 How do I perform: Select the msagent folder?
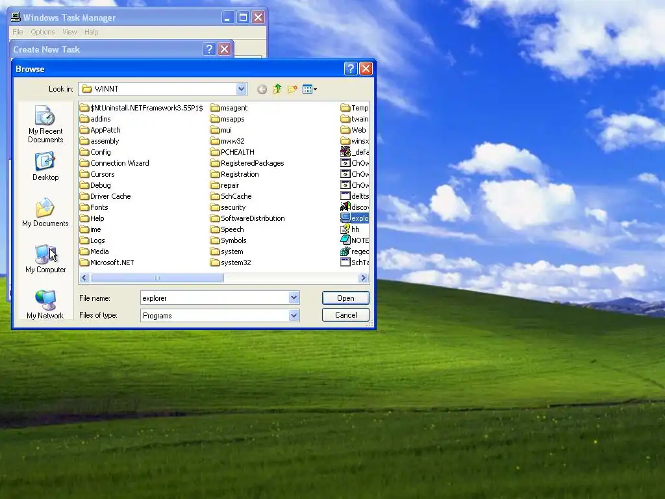pos(229,108)
